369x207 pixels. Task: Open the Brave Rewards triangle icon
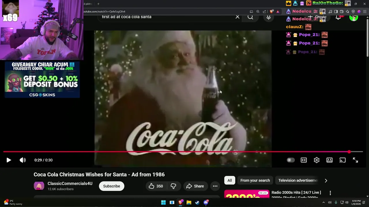click(x=278, y=11)
